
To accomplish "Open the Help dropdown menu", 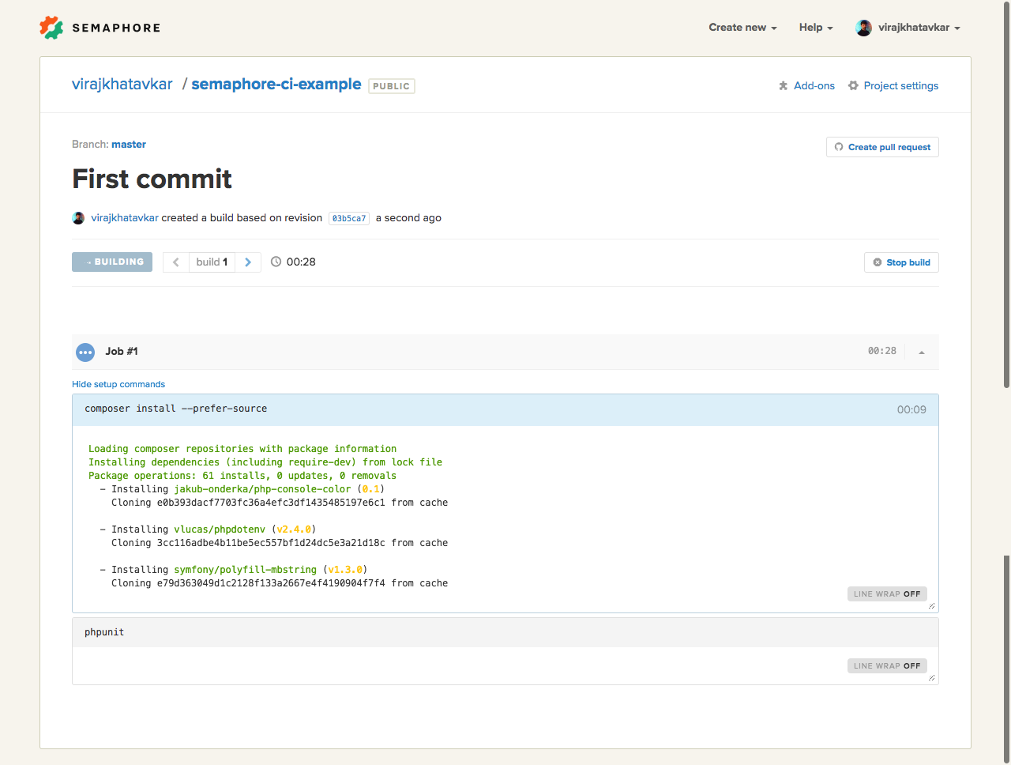I will (816, 28).
